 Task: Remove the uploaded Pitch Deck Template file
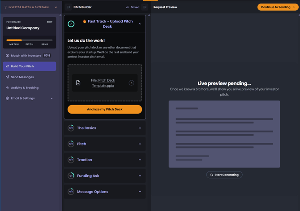(131, 83)
